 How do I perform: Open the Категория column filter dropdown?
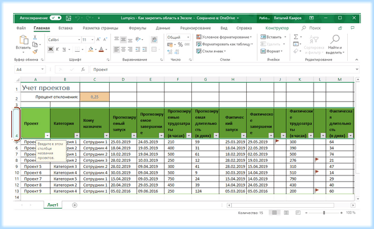pyautogui.click(x=77, y=136)
